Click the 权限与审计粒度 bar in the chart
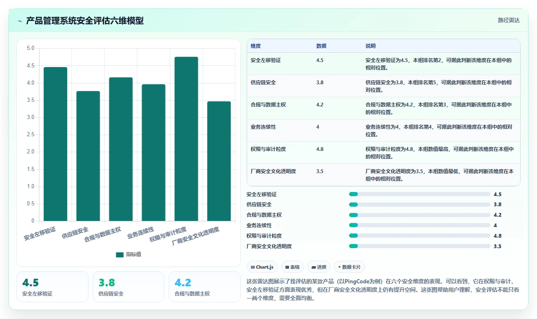537x319 pixels. (x=186, y=139)
